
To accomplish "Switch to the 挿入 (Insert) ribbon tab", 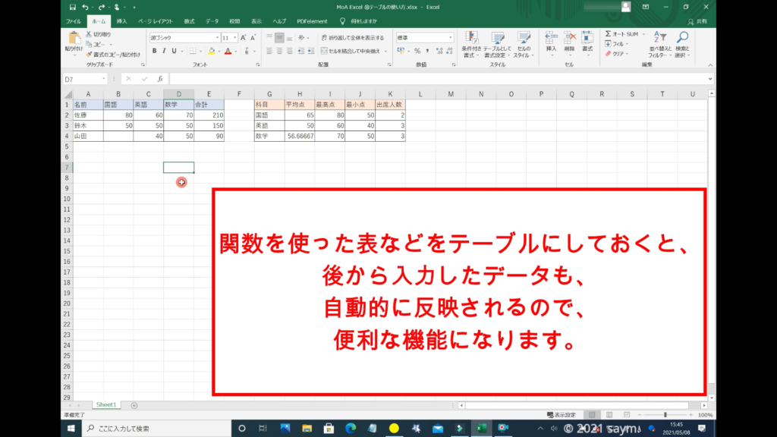I will click(121, 22).
